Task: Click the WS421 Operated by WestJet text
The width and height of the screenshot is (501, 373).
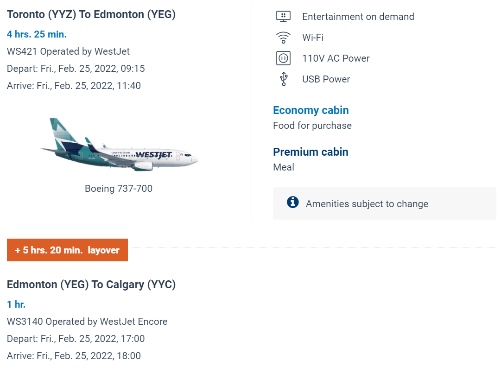Action: (68, 51)
